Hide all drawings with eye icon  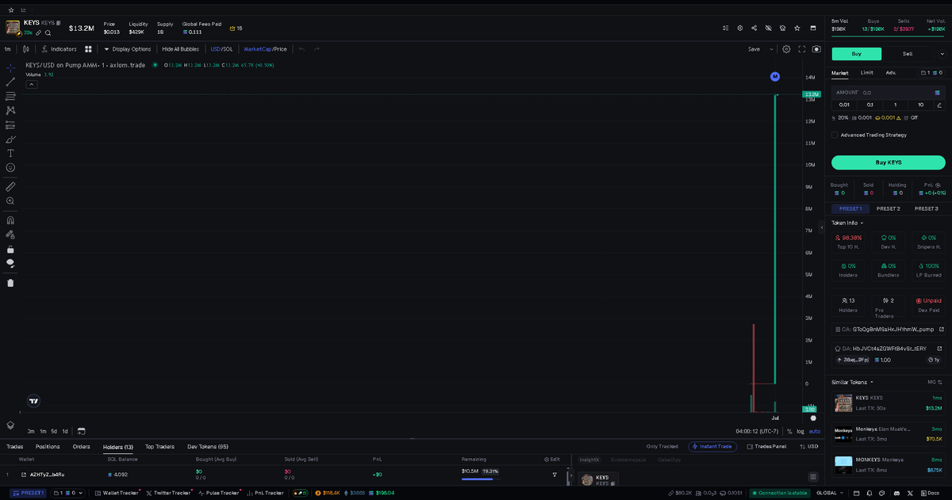point(10,263)
